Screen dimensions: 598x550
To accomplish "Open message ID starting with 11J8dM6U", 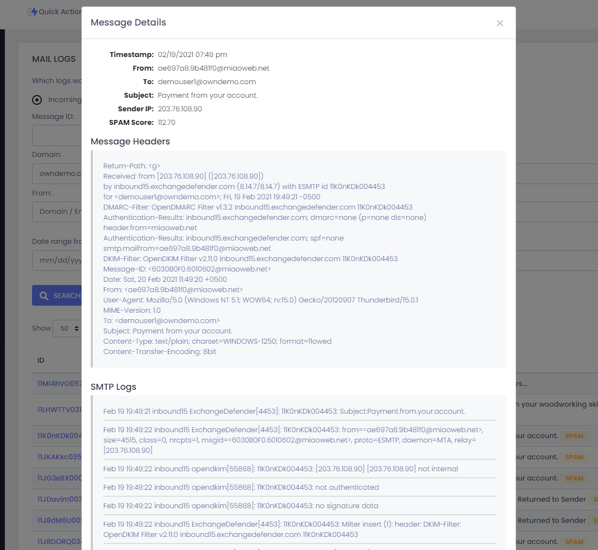I will coord(59,520).
